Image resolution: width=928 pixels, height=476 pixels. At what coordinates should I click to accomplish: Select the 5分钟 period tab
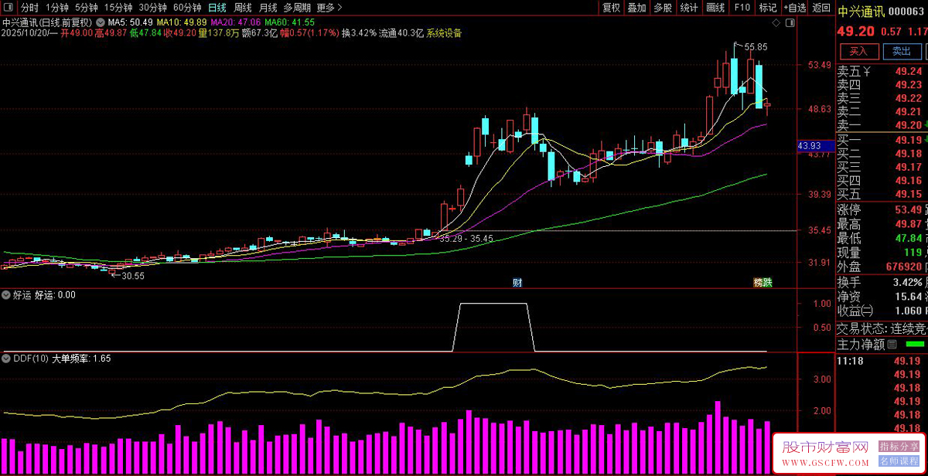pyautogui.click(x=87, y=8)
